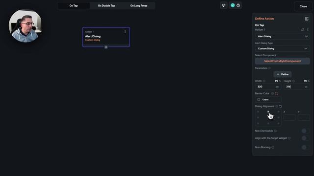Click info icon next to Align with Target Widget
The height and width of the screenshot is (176, 314).
pos(289,138)
